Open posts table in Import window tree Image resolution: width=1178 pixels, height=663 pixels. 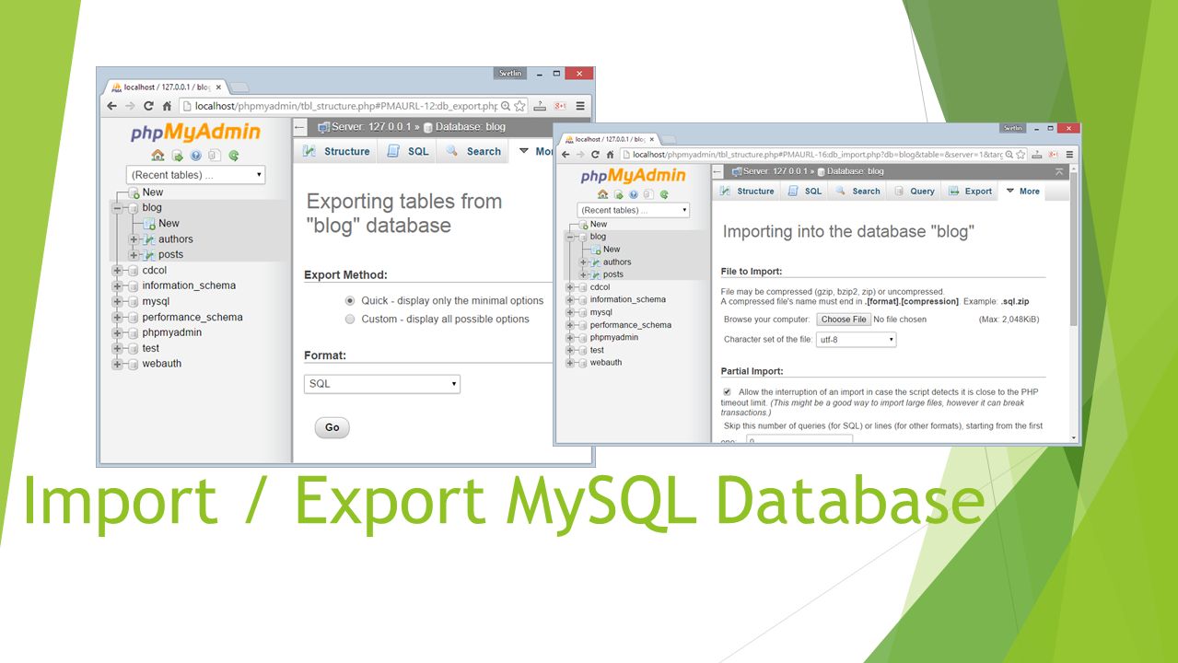[x=613, y=274]
